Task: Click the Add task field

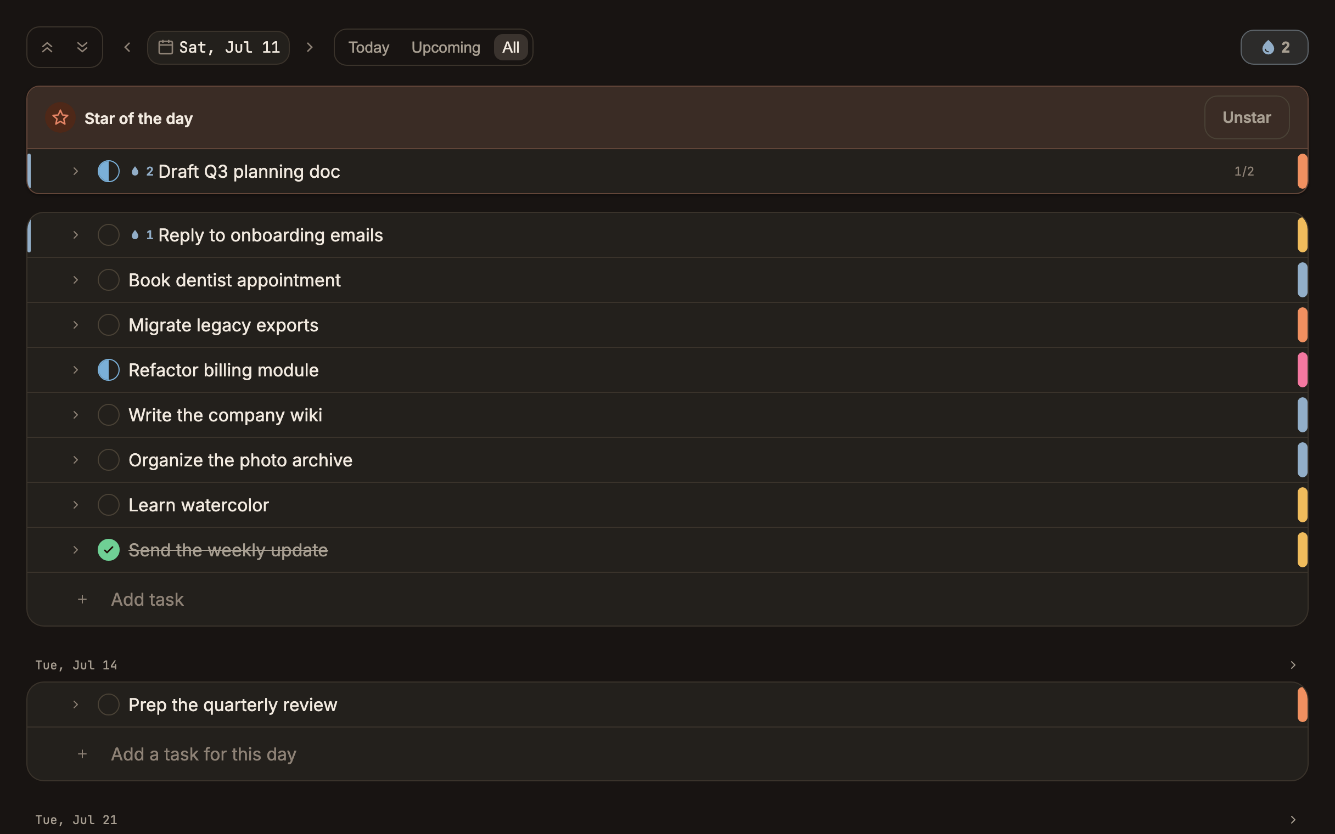Action: (667, 599)
